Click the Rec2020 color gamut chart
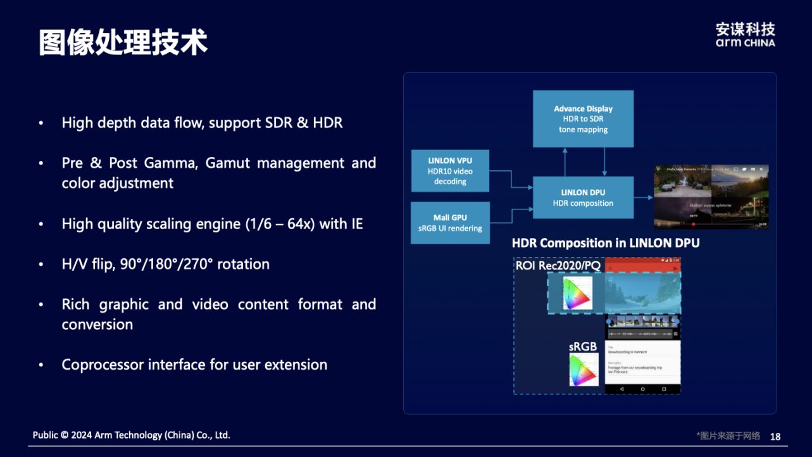This screenshot has width=812, height=457. coord(577,294)
